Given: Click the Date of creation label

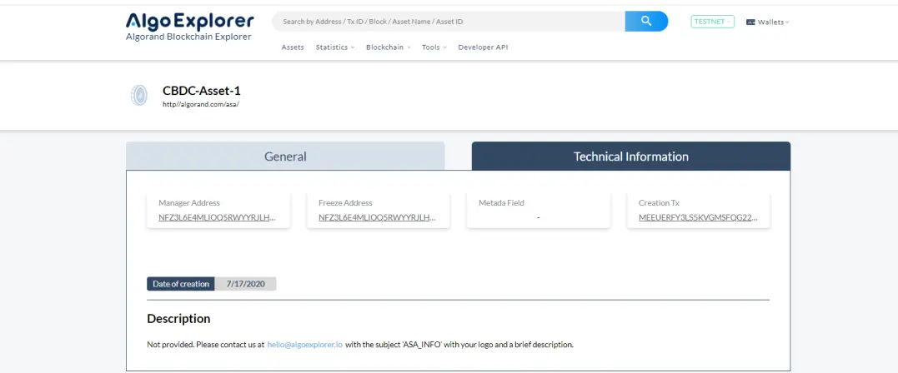Looking at the screenshot, I should pyautogui.click(x=181, y=284).
